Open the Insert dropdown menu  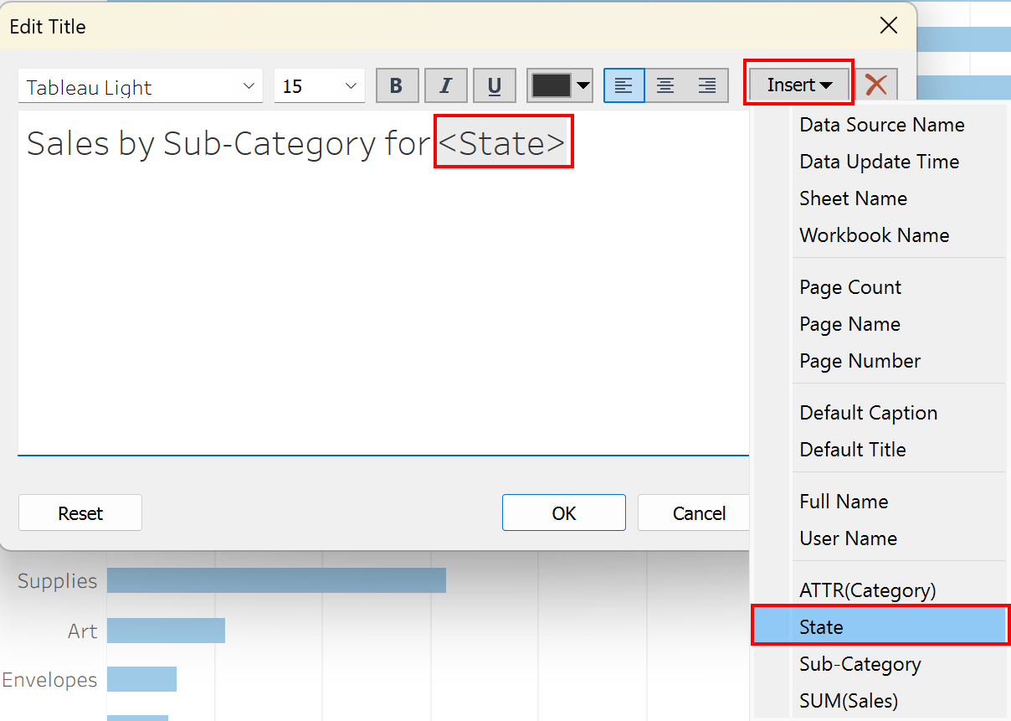[799, 85]
